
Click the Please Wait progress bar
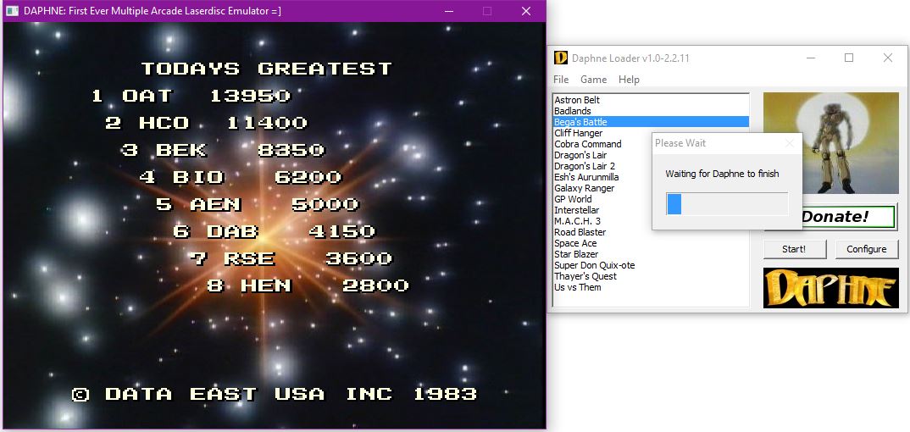tap(727, 204)
